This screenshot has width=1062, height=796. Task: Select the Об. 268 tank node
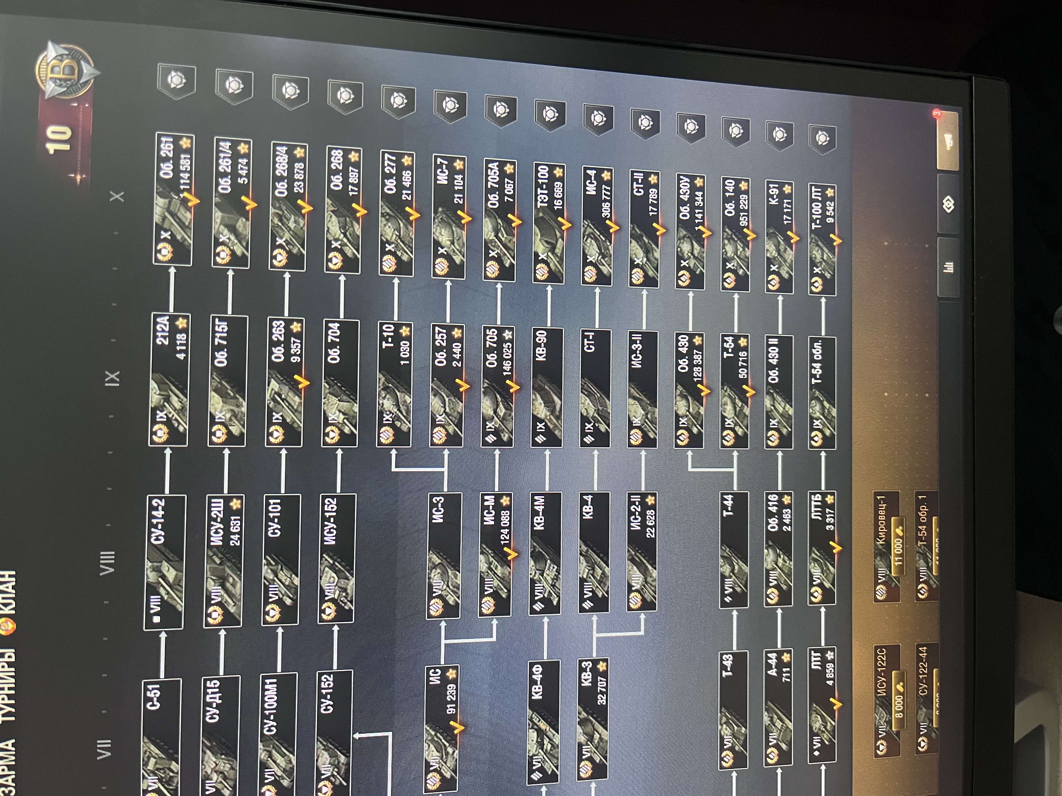click(x=343, y=210)
